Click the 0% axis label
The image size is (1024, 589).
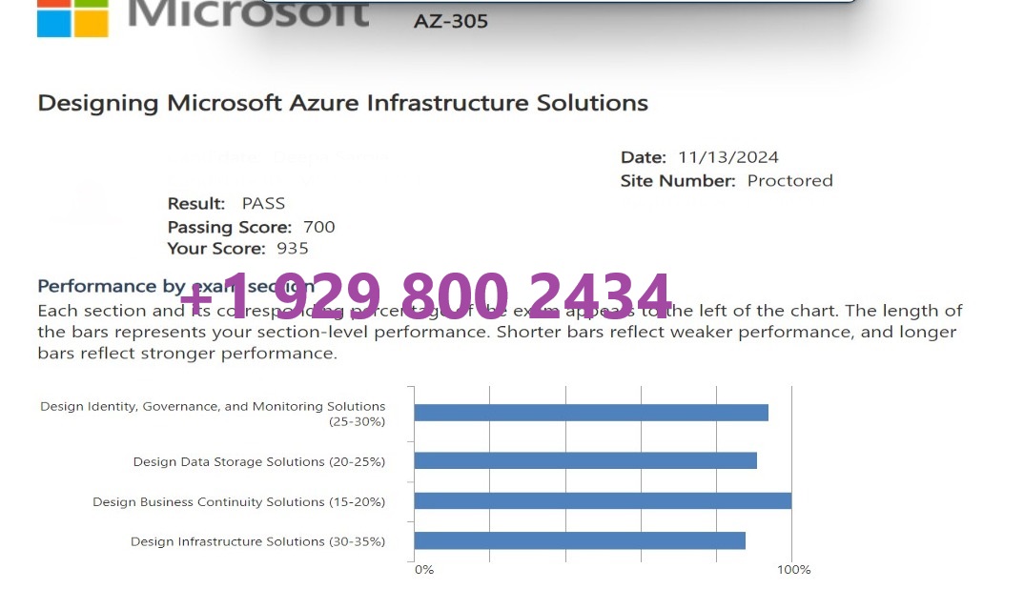424,570
